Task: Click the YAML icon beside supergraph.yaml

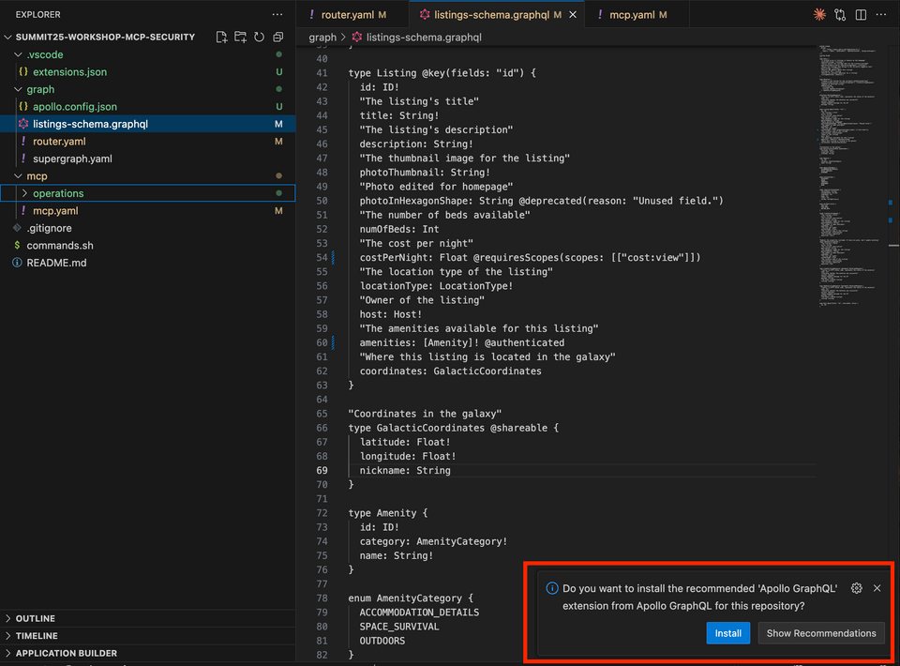Action: (22, 159)
